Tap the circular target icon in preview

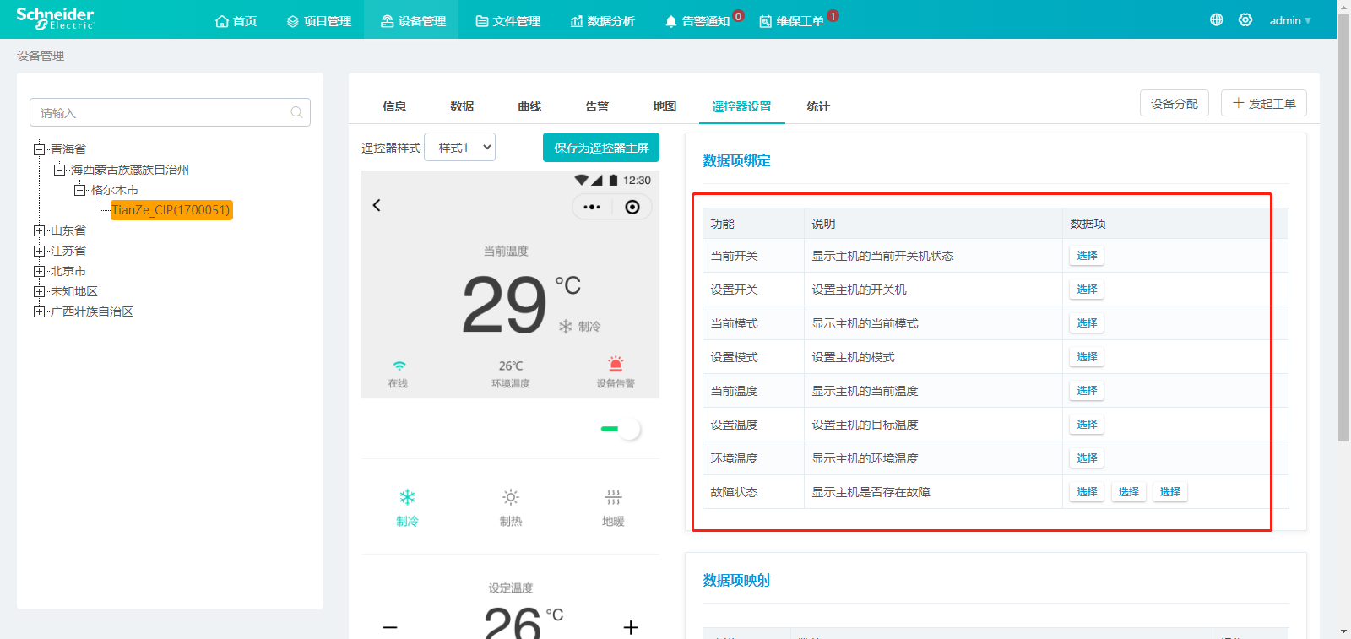(x=632, y=207)
